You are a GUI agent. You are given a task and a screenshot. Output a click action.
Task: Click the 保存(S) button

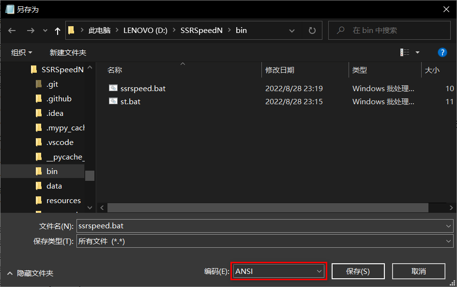(x=358, y=271)
